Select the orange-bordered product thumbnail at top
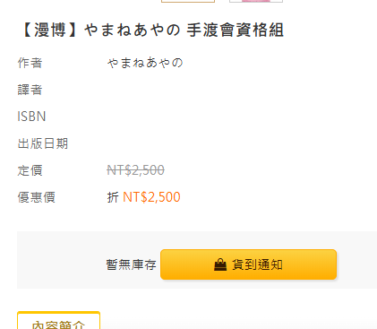377x329 pixels. click(188, 1)
